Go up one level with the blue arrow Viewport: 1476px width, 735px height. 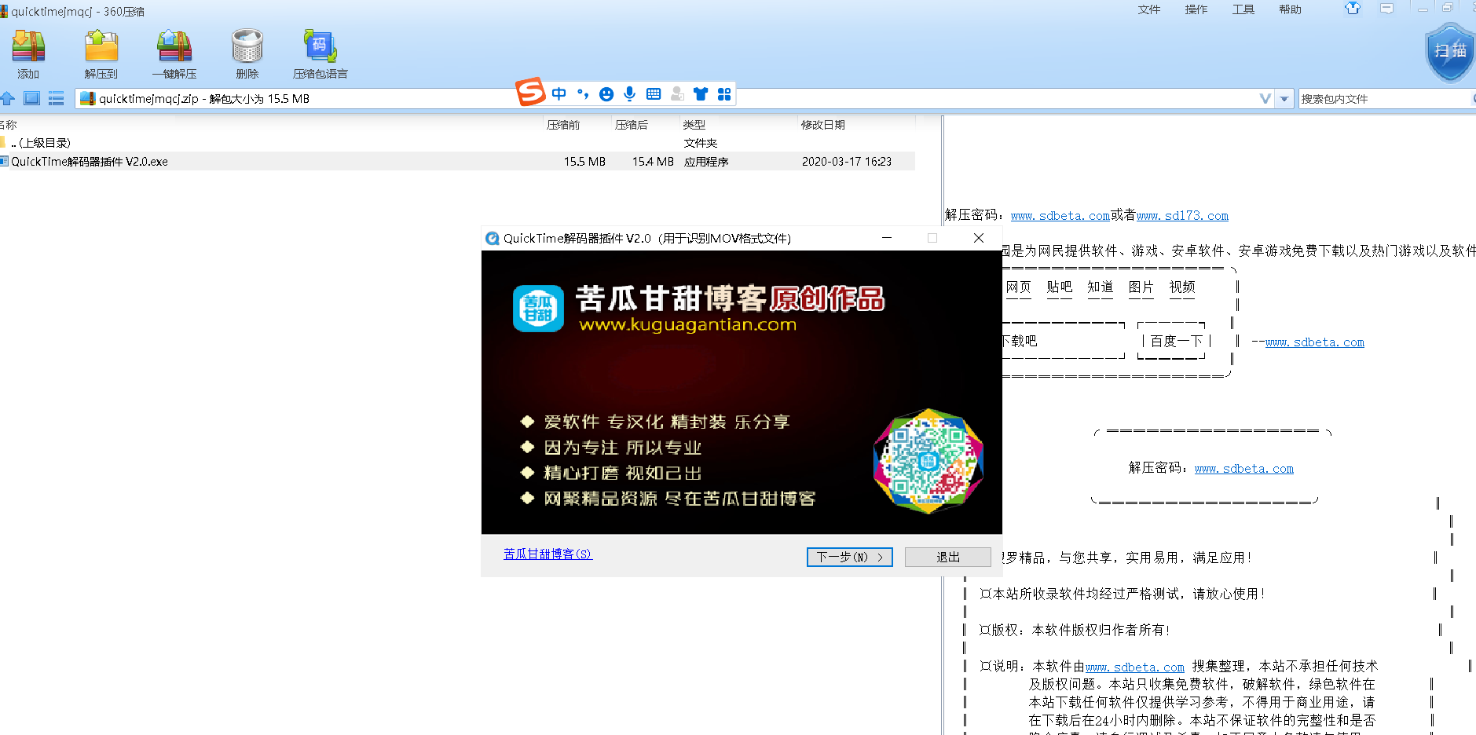tap(8, 98)
